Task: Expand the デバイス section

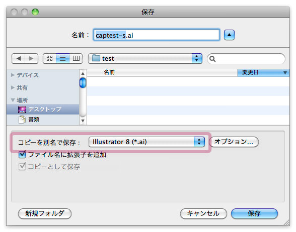Action: click(x=13, y=75)
